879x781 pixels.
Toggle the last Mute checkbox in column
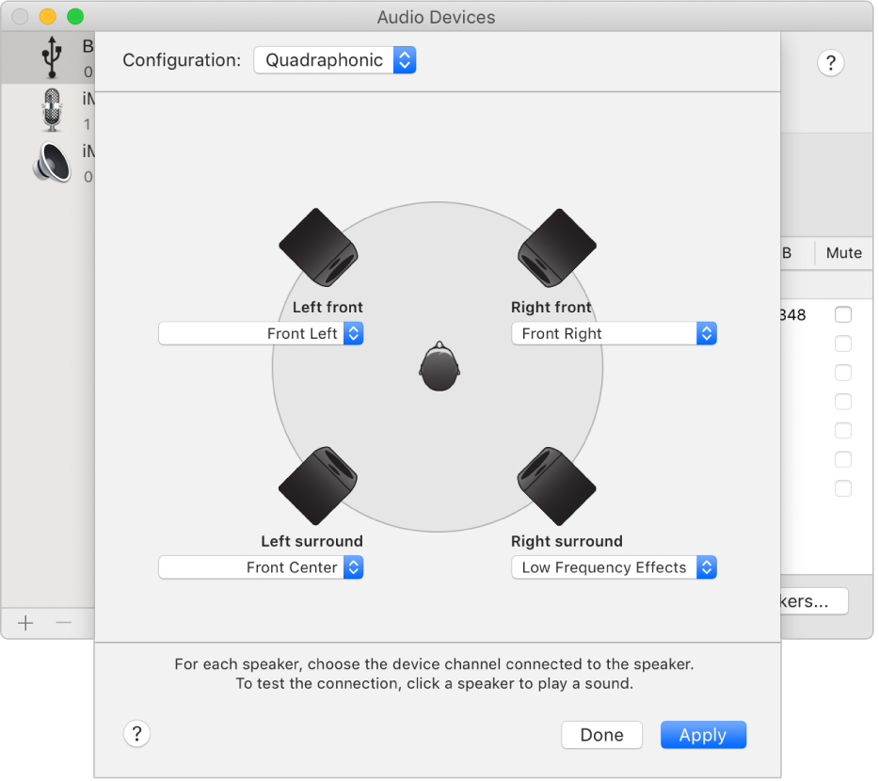843,488
